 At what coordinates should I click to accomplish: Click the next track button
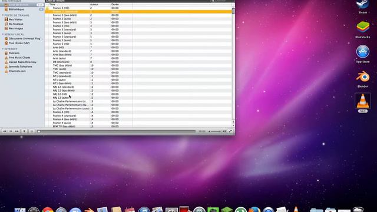[17, 131]
